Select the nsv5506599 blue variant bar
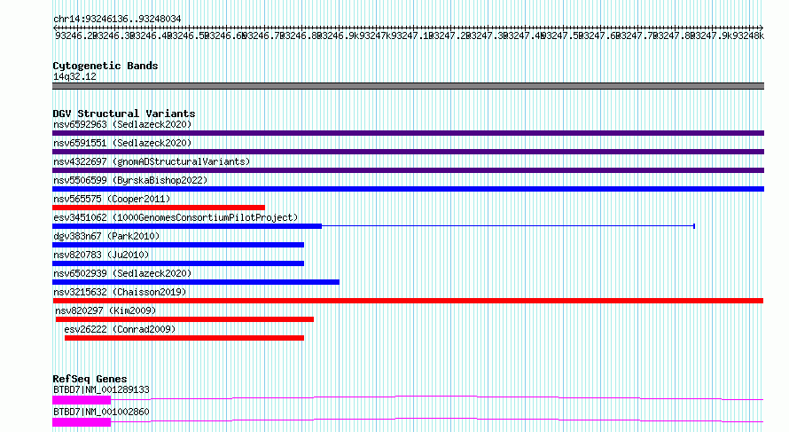789x432 pixels. coord(408,189)
